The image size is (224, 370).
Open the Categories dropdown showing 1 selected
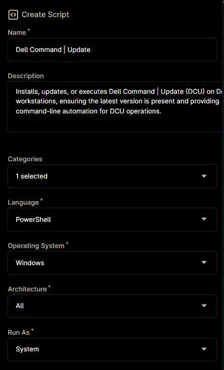pos(112,176)
